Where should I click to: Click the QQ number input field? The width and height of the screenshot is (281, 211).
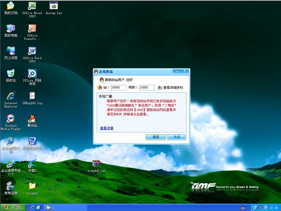pyautogui.click(x=119, y=87)
